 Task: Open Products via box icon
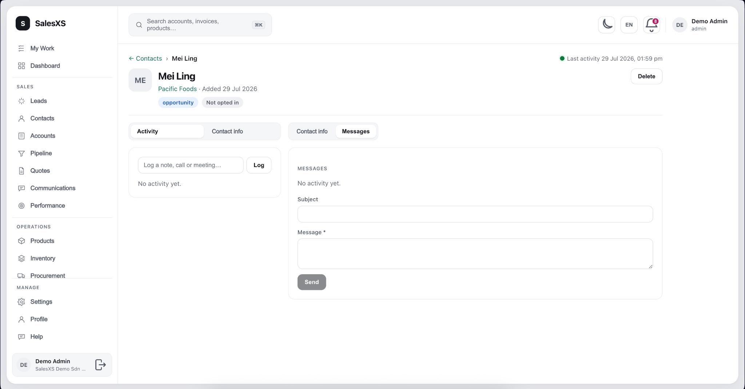coord(21,241)
